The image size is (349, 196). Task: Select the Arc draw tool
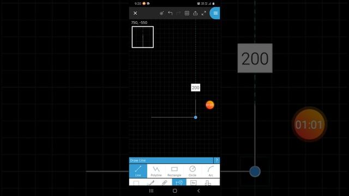pos(210,171)
